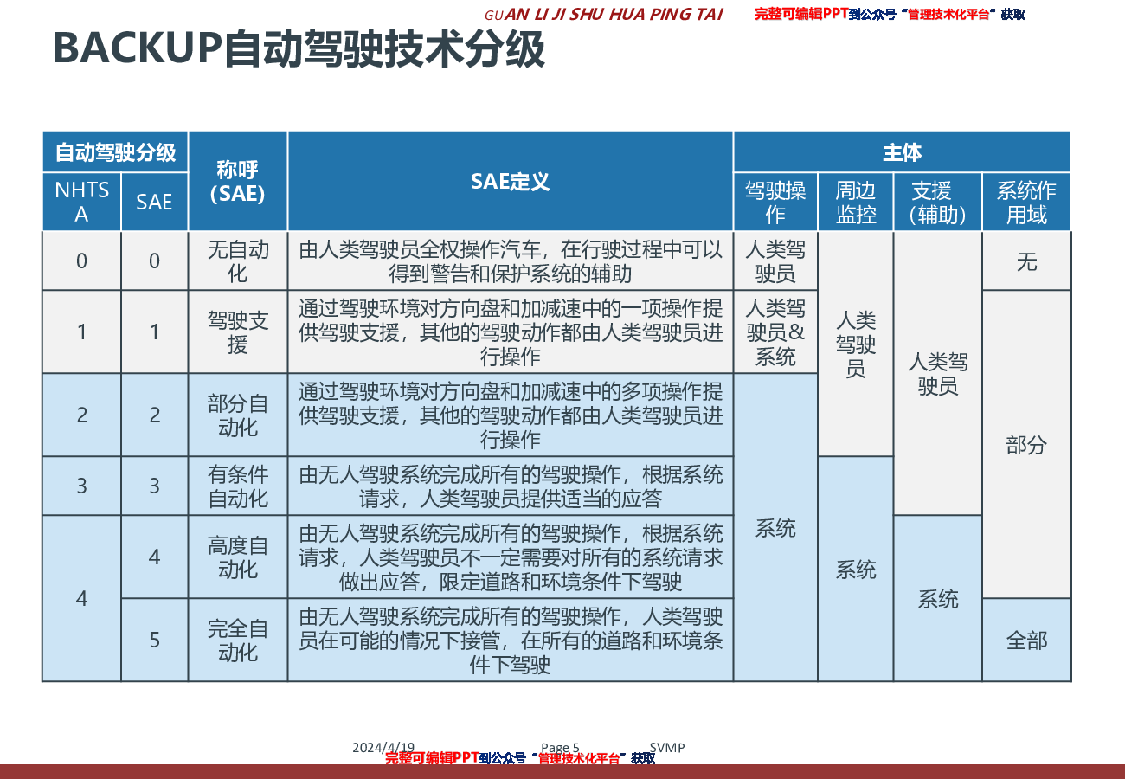
Task: Select NHTSA level 2 cell
Action: click(x=81, y=415)
